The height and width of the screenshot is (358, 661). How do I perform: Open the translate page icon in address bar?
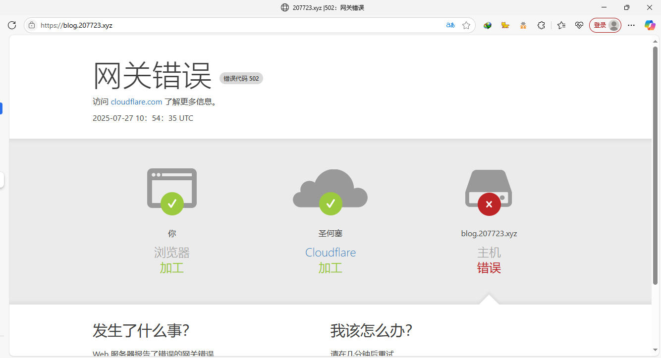tap(450, 25)
